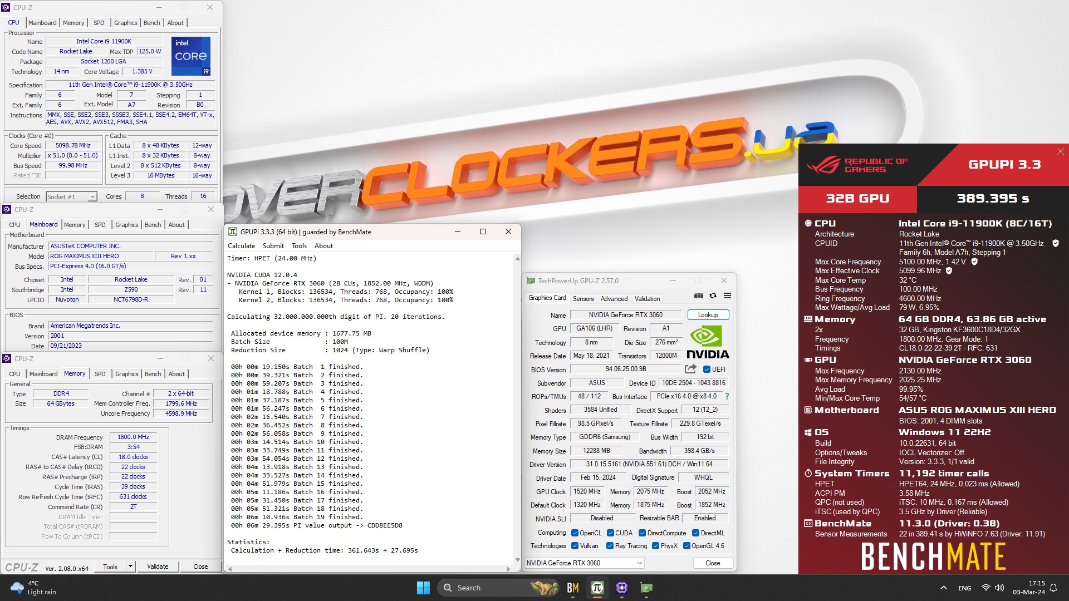Toggle the Ray Tracing checkbox

click(610, 545)
